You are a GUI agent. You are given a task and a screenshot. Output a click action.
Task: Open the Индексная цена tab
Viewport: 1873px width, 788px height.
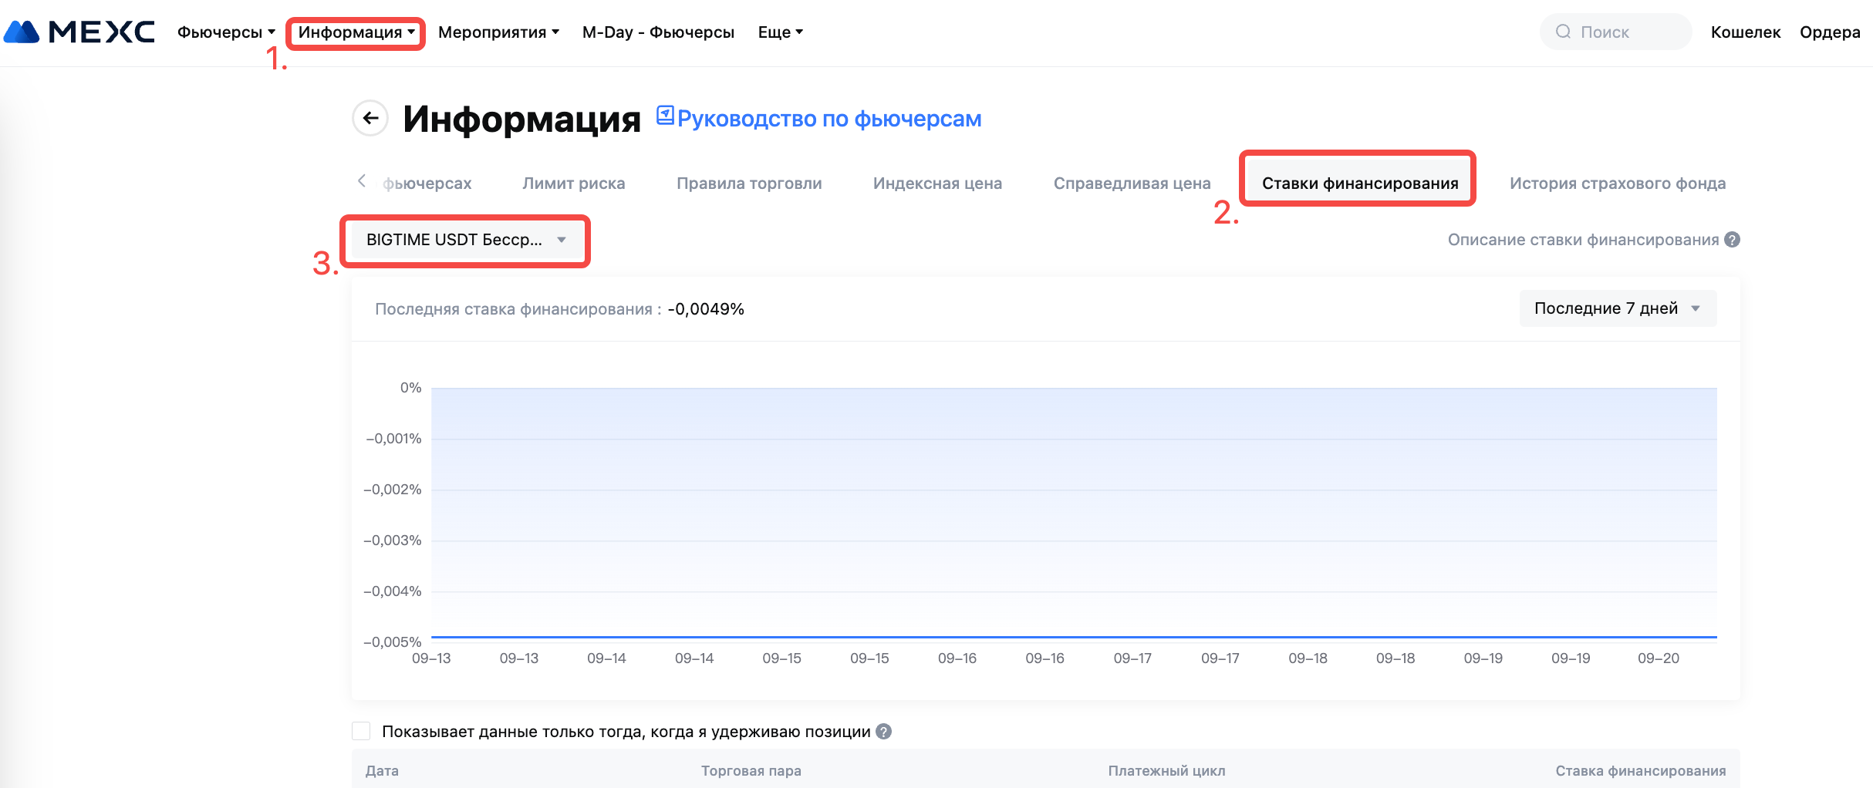tap(937, 184)
